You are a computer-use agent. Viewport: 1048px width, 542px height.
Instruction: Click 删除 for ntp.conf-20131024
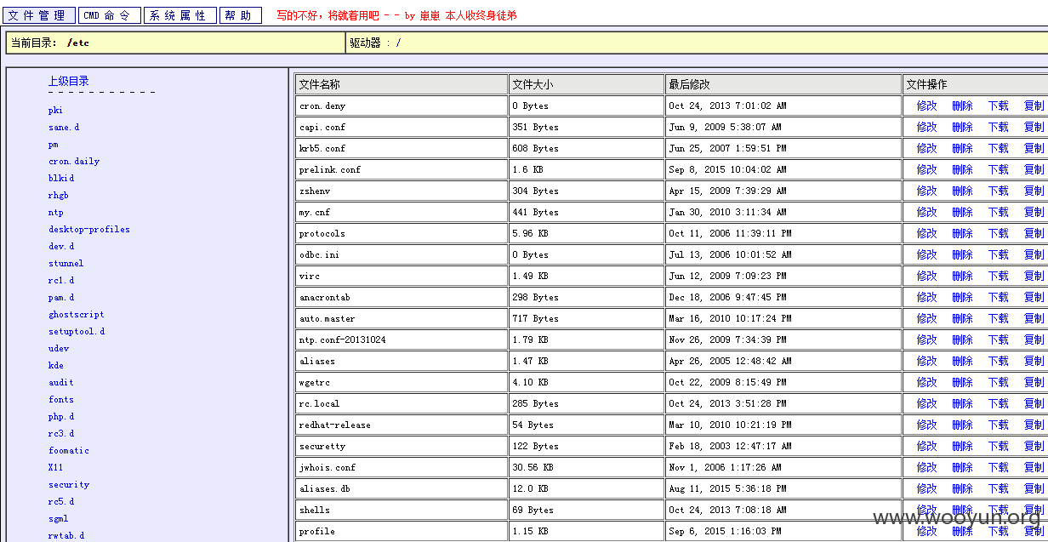[x=962, y=339]
